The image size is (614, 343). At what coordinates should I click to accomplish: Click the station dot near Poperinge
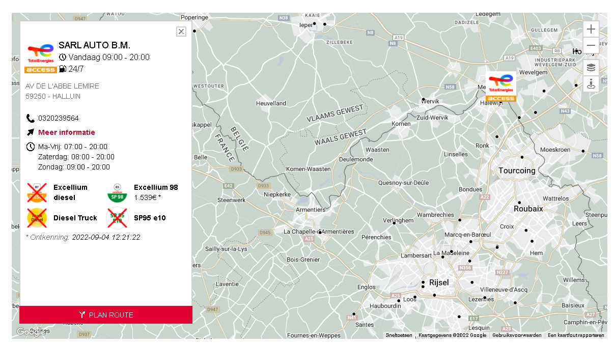click(194, 31)
